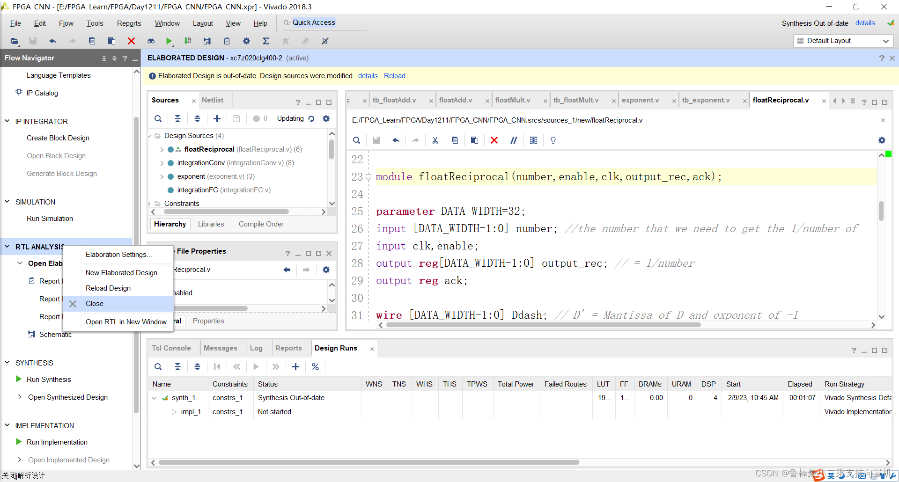Click the Reload link in the banner
Screen dimensions: 899x482
(x=394, y=76)
